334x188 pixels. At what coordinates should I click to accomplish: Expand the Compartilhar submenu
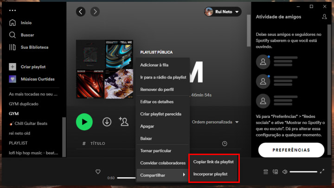tap(162, 175)
